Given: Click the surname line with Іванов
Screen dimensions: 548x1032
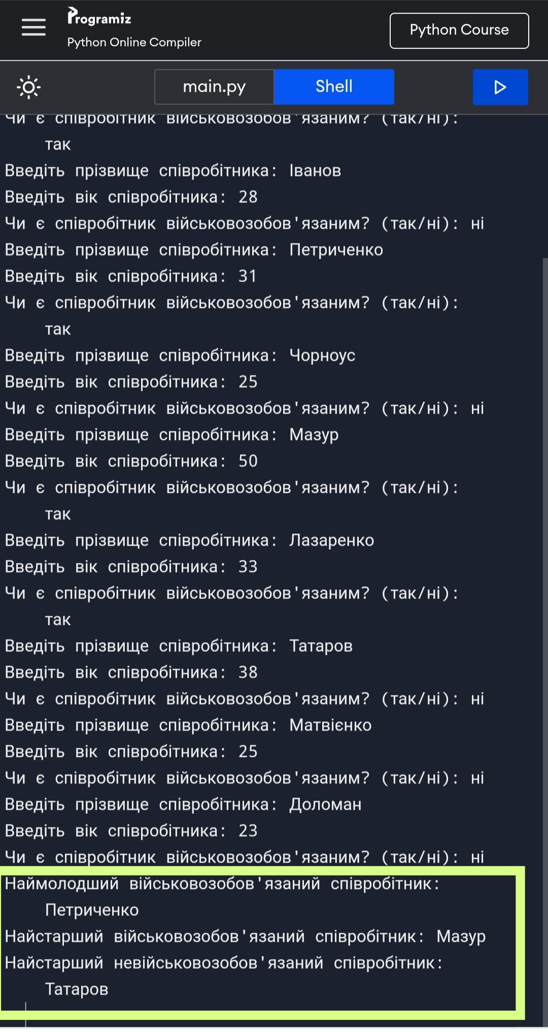Looking at the screenshot, I should point(173,171).
